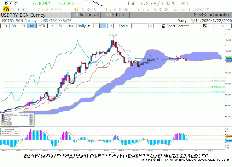Select the candlestick chart type icon

point(102,26)
